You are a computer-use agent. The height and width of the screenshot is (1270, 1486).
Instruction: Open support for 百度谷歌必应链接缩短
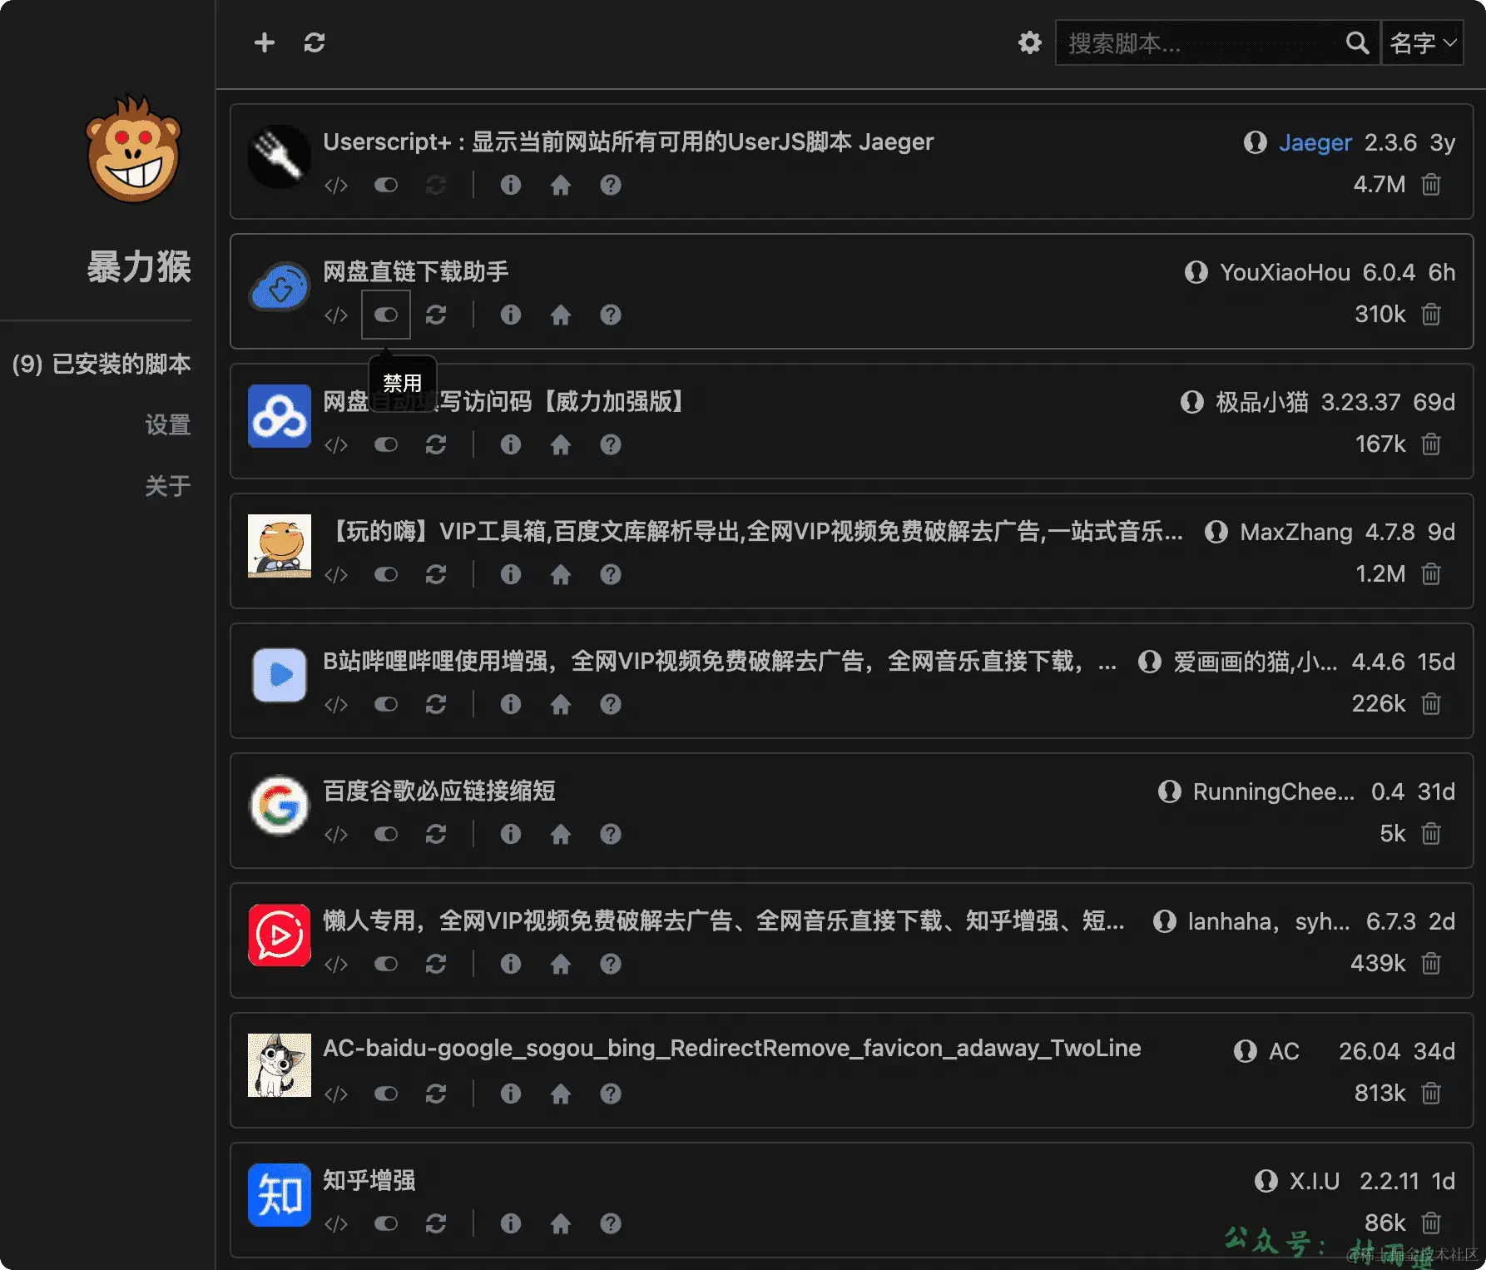[x=611, y=834]
